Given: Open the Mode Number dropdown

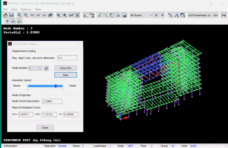Looking at the screenshot, I should pos(35,68).
